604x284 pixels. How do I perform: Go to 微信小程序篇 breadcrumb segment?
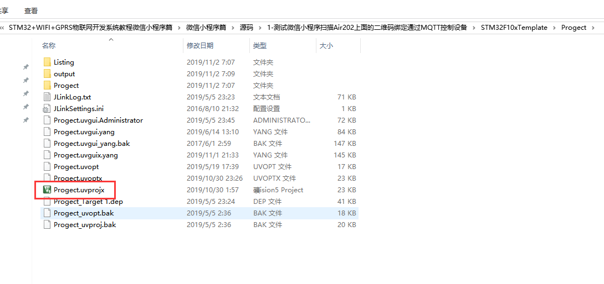pos(206,27)
